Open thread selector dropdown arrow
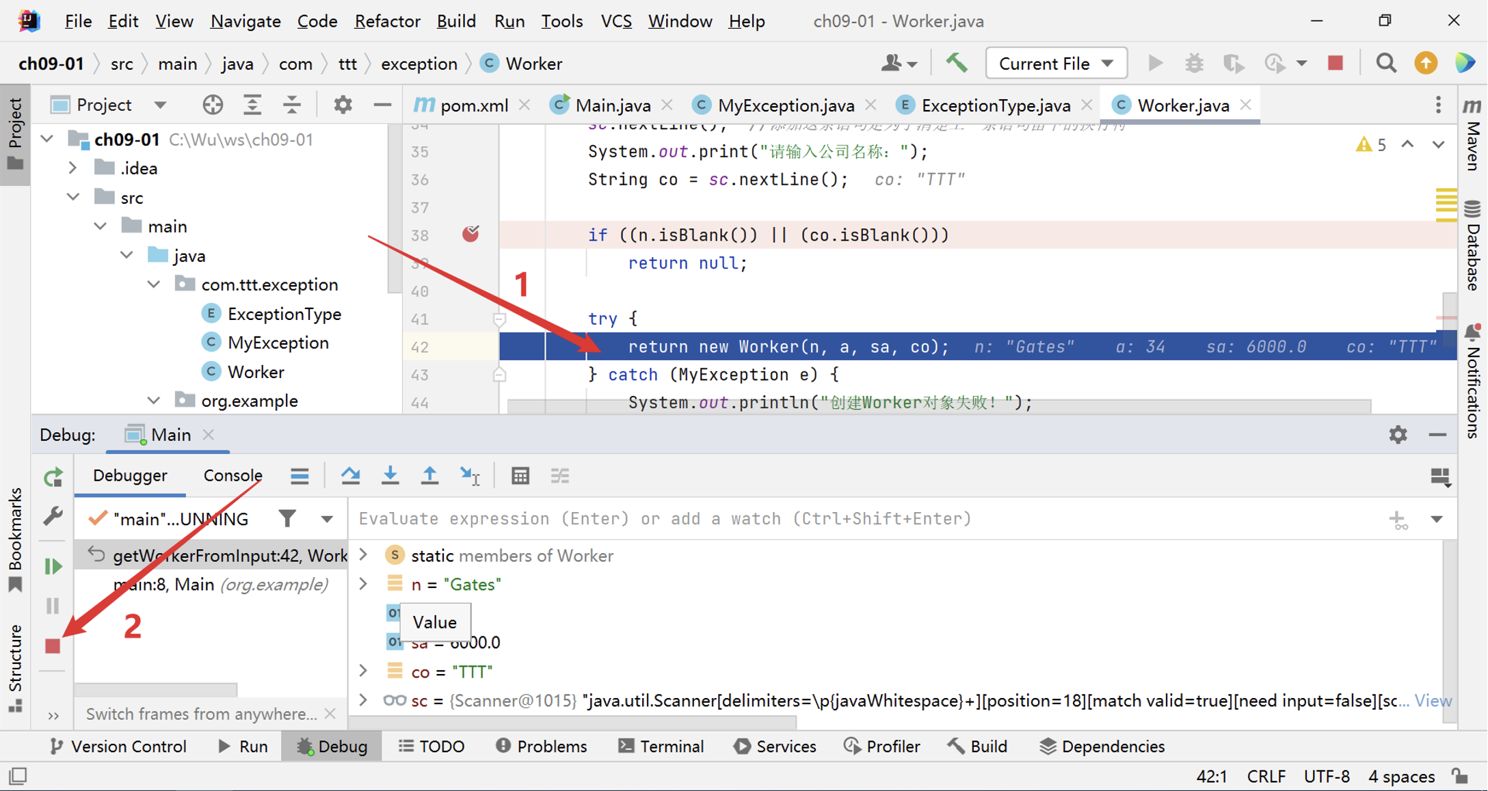The image size is (1488, 791). pos(327,520)
